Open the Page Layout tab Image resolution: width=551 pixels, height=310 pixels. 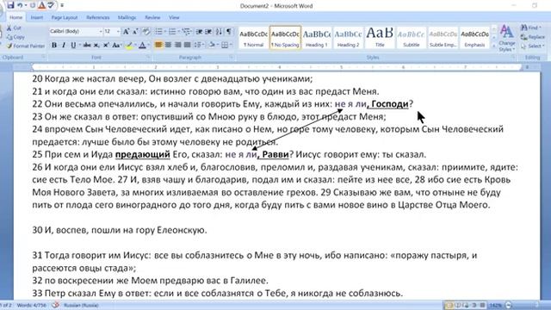[65, 17]
